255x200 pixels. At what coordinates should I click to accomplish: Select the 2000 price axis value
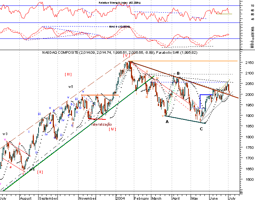249,94
